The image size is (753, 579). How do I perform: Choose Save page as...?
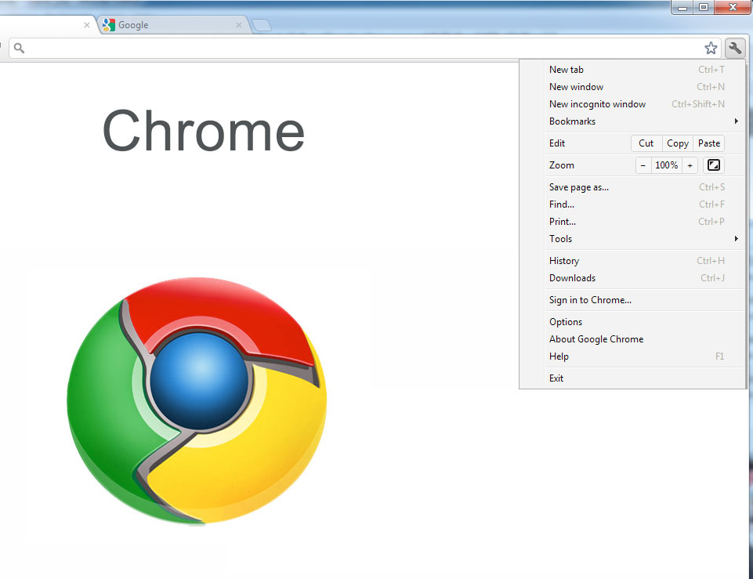coord(637,187)
